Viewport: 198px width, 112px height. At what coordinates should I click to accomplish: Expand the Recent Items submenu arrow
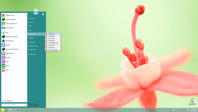[44, 34]
